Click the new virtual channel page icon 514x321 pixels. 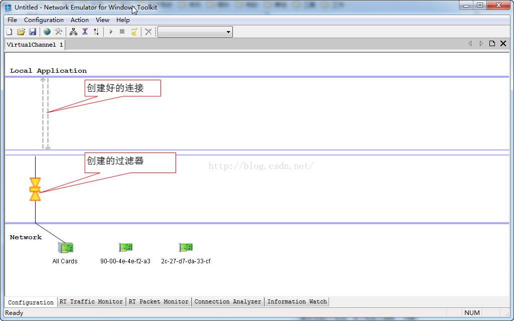click(492, 44)
